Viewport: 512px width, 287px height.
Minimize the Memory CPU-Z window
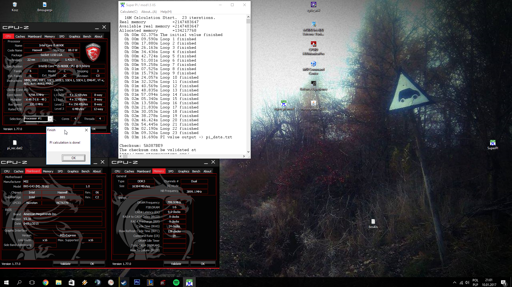click(206, 162)
